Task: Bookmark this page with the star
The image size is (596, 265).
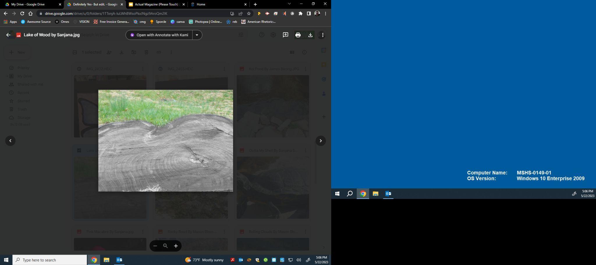Action: [249, 13]
